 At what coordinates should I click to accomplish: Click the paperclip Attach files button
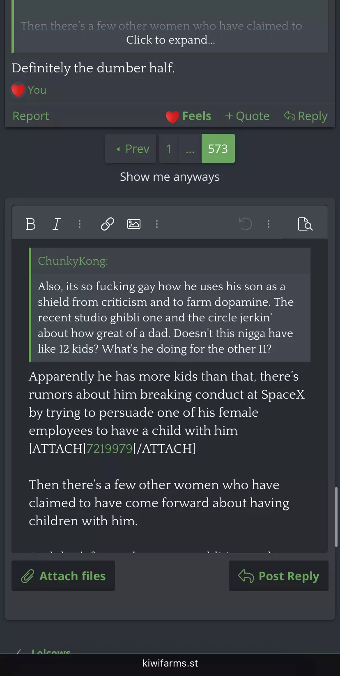63,576
